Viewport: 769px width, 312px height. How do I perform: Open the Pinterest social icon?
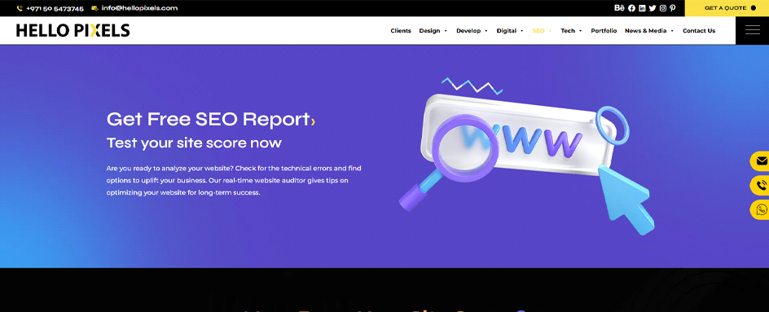tap(673, 8)
